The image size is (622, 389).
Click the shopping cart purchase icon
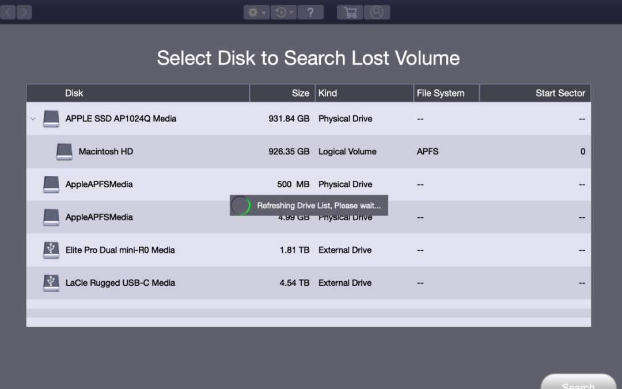(350, 12)
